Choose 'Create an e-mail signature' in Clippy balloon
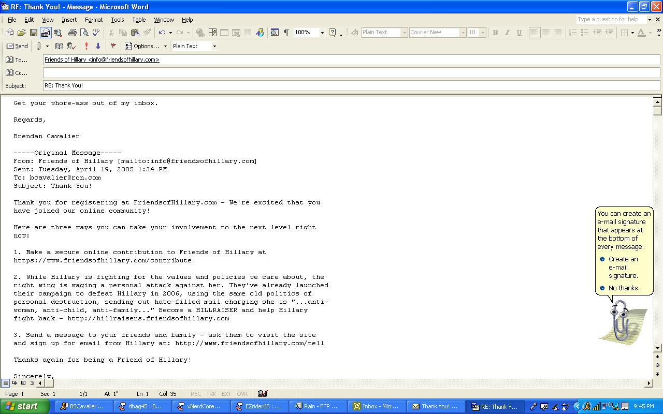Image resolution: width=663 pixels, height=414 pixels. click(x=623, y=267)
